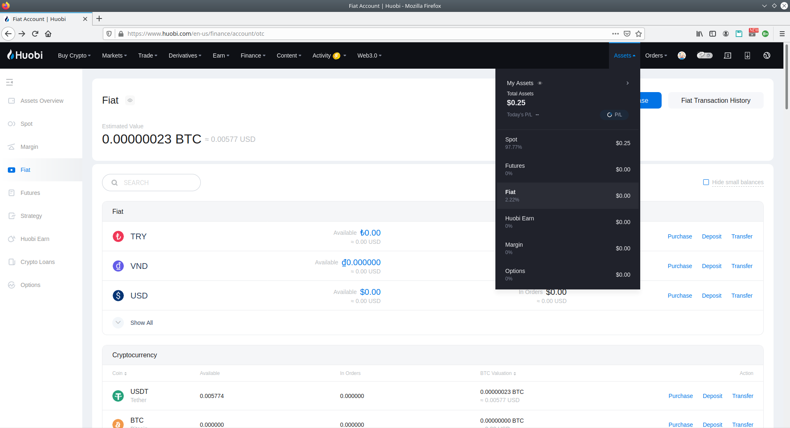This screenshot has width=790, height=428.
Task: Open Assets Overview in sidebar
Action: pos(42,101)
